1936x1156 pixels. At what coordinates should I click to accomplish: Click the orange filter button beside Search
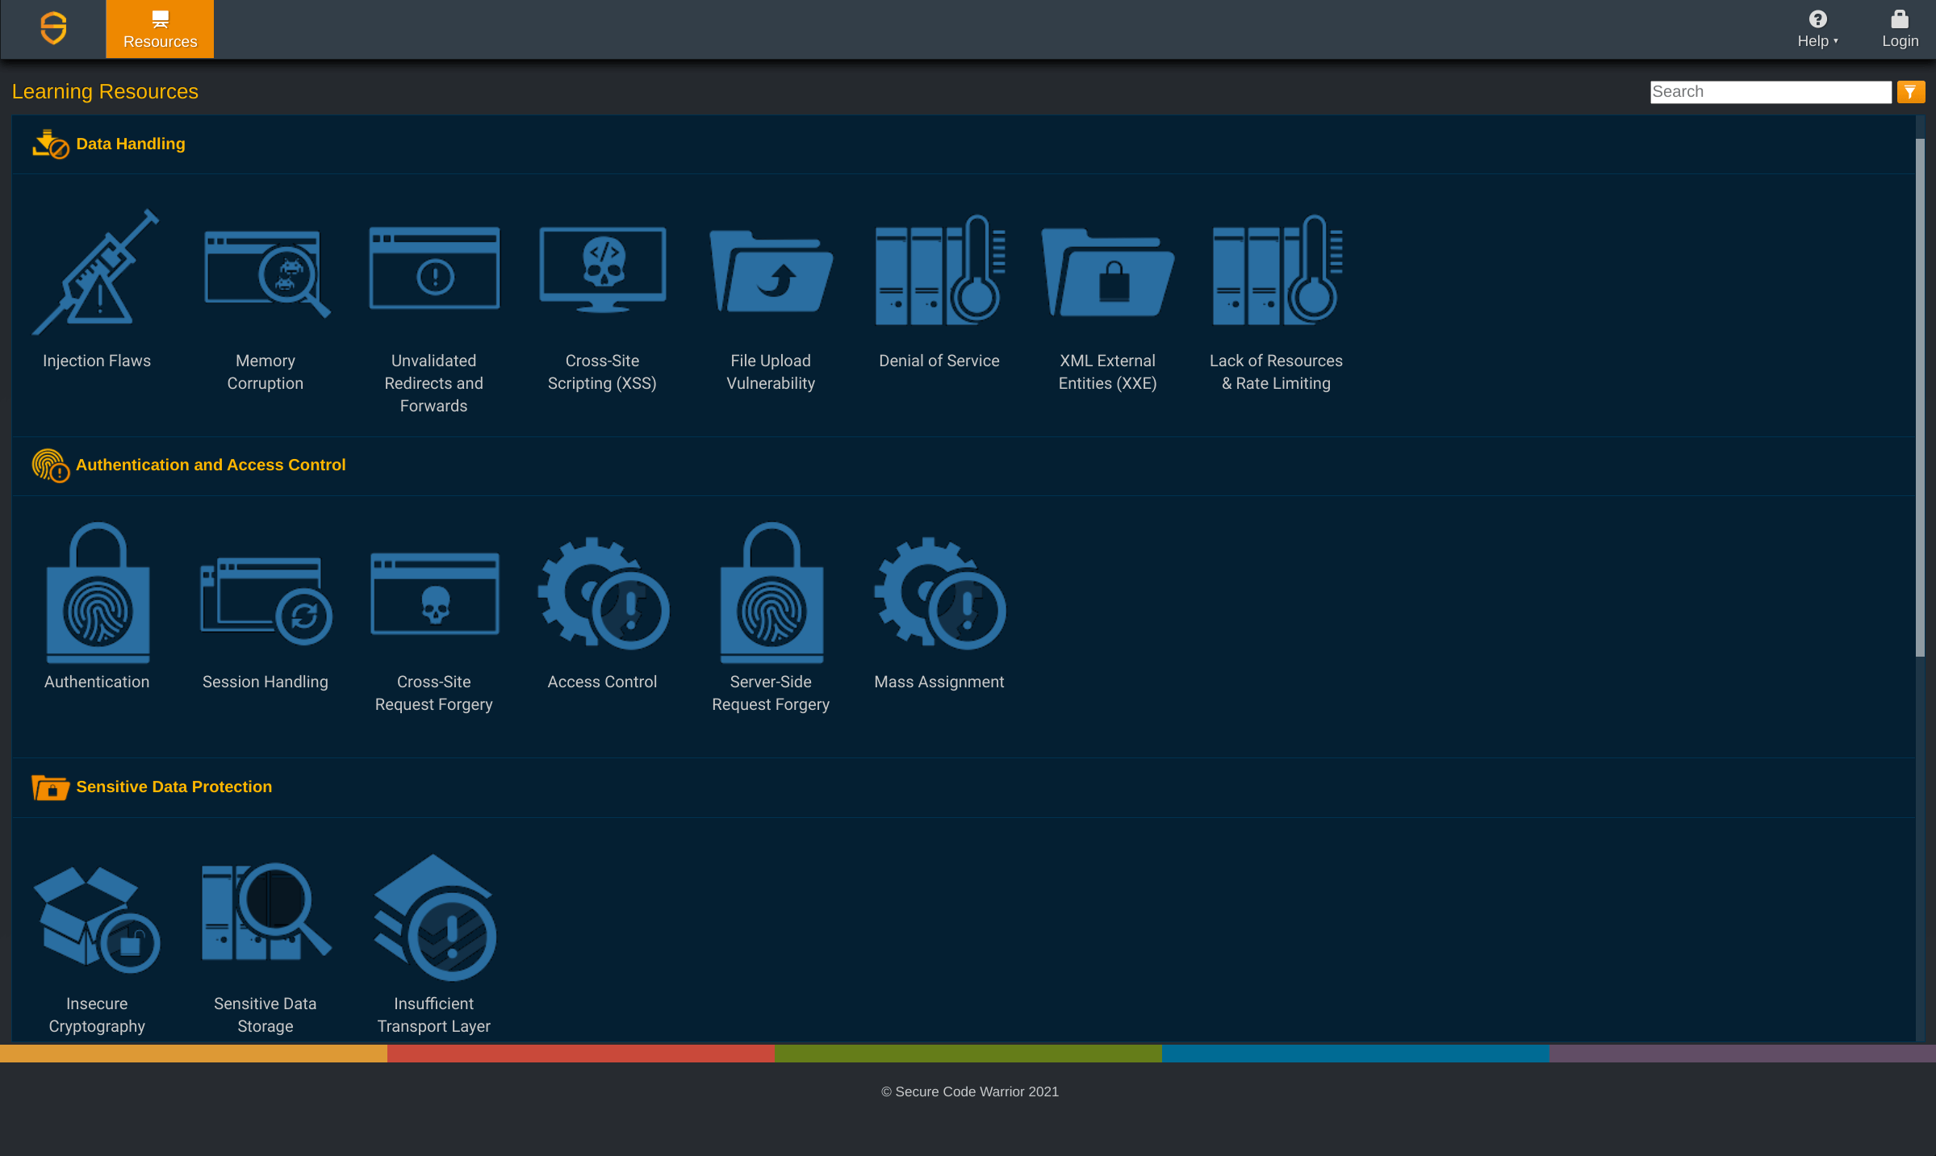point(1910,92)
